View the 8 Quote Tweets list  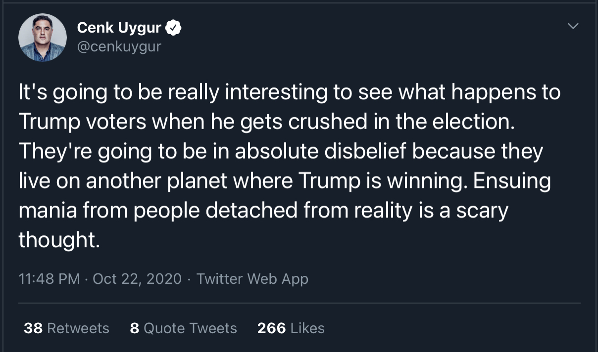(x=183, y=328)
